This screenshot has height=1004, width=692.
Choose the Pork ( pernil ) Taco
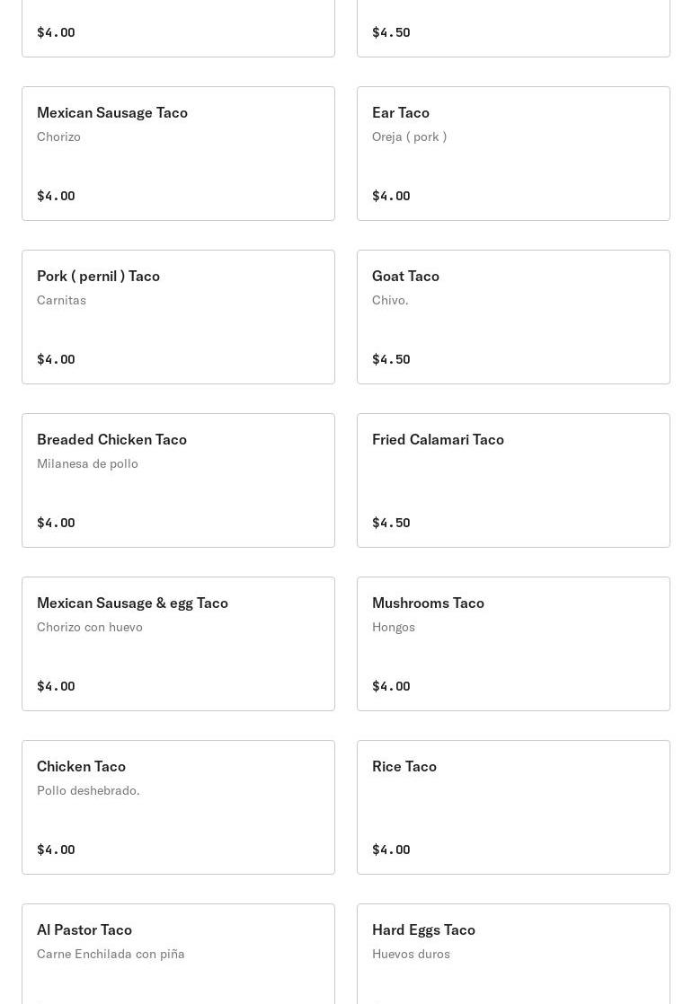[178, 317]
